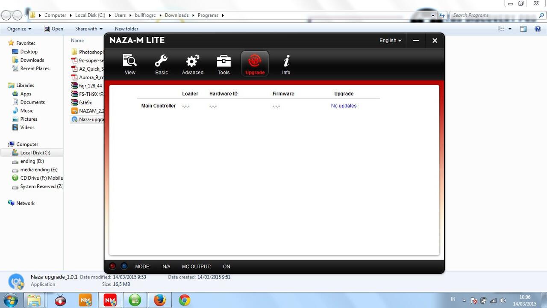Open the View tab icon
The image size is (547, 308).
130,61
